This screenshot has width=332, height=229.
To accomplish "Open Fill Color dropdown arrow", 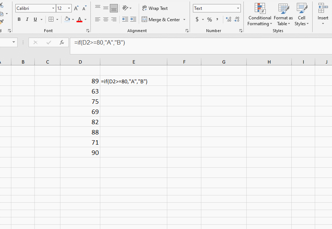I will [73, 19].
